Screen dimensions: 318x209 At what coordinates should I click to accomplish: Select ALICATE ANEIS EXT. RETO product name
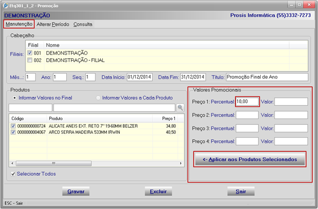(93, 126)
